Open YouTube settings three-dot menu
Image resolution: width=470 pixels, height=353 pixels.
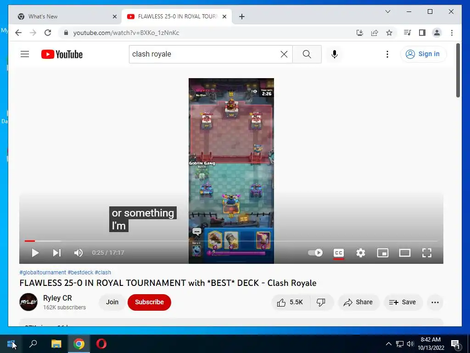coord(387,54)
